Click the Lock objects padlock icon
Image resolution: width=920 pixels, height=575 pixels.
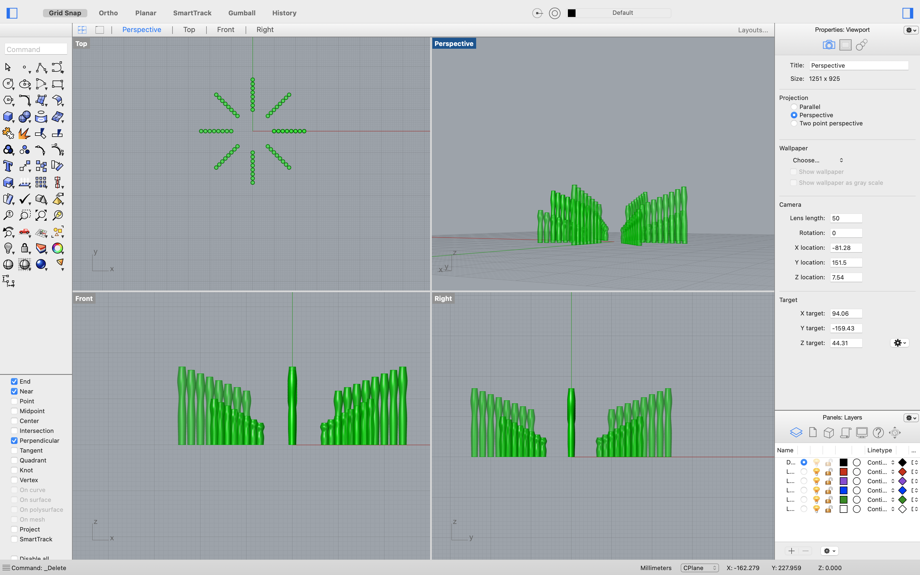24,248
